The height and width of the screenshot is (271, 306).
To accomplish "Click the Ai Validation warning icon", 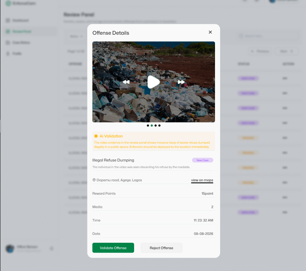I will (96, 136).
